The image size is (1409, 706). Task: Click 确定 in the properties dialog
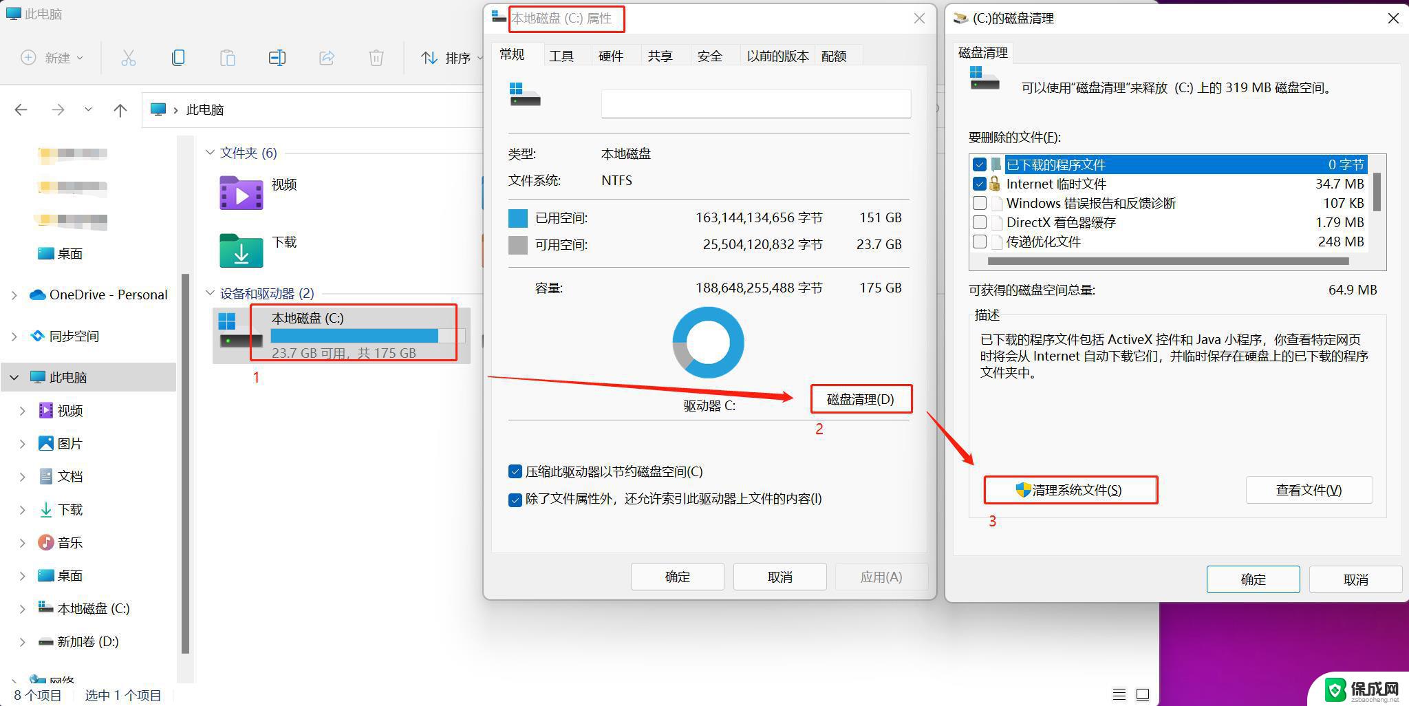coord(678,577)
